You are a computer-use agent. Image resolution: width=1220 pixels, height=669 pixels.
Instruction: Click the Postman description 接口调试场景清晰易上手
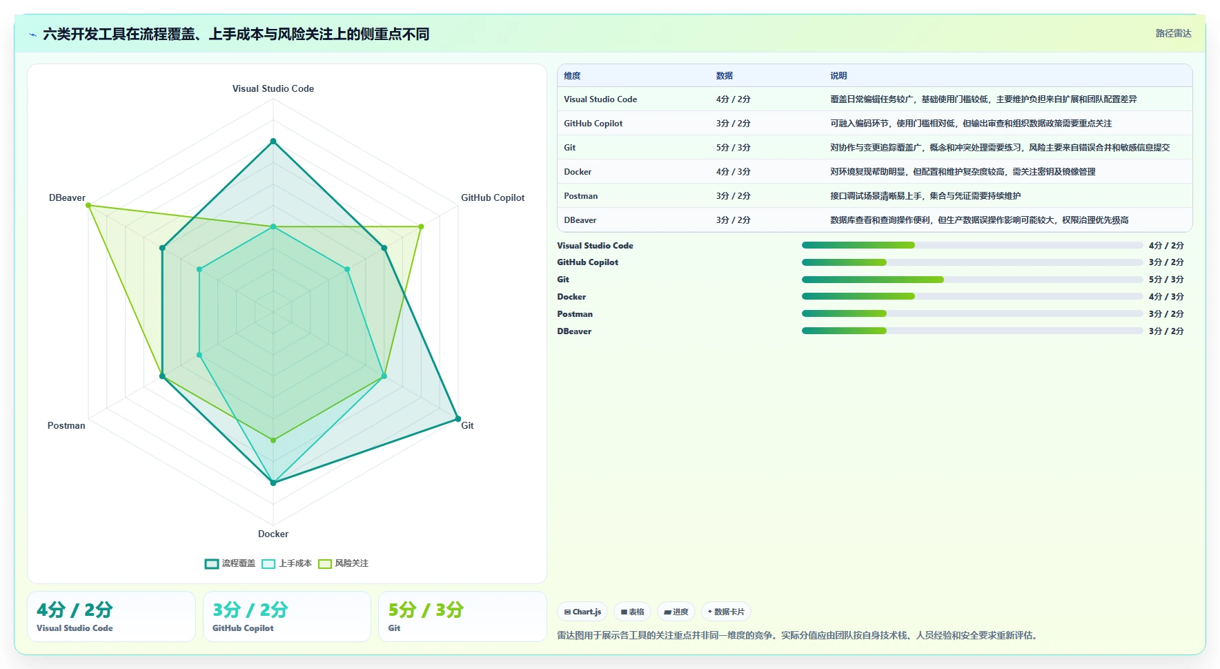(925, 196)
